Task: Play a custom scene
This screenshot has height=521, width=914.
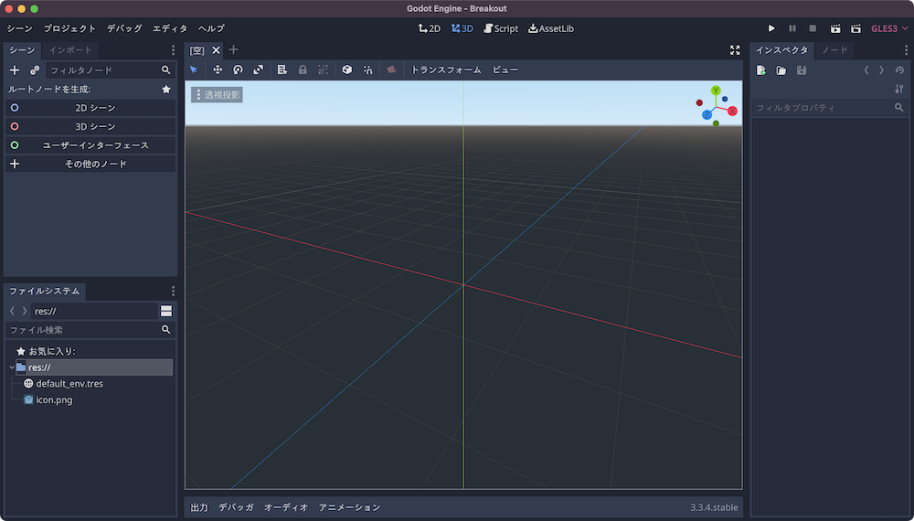Action: pyautogui.click(x=856, y=28)
